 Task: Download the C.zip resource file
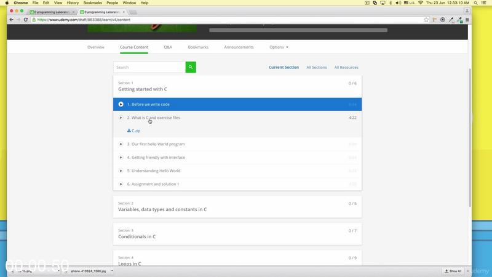coord(133,130)
